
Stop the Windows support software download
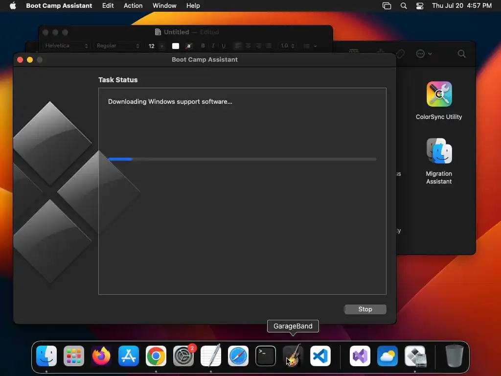tap(365, 309)
